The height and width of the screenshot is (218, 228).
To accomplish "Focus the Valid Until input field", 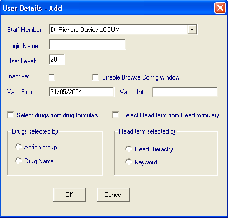I will coord(185,92).
